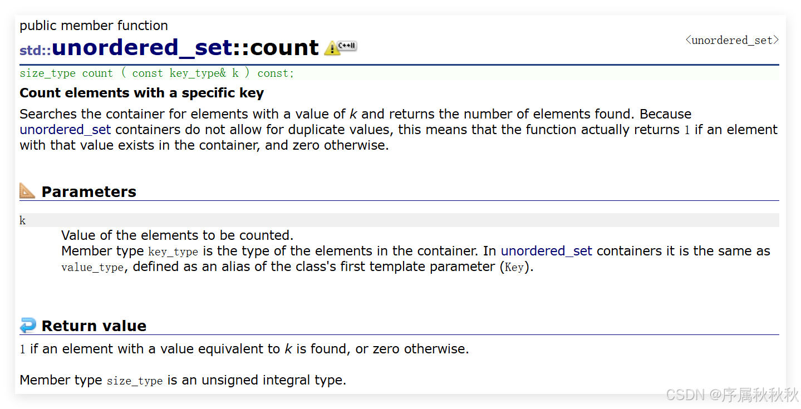Click the Return value section heading
Screen dimensions: 801x409
click(94, 326)
